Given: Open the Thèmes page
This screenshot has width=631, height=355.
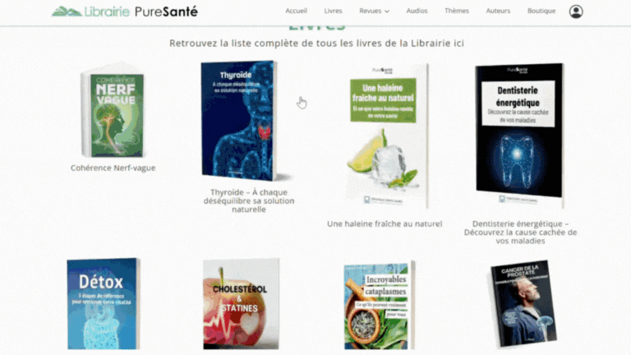Looking at the screenshot, I should (457, 11).
